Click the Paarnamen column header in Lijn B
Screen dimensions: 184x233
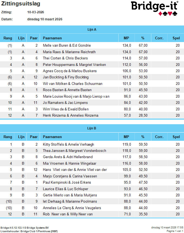52,137
